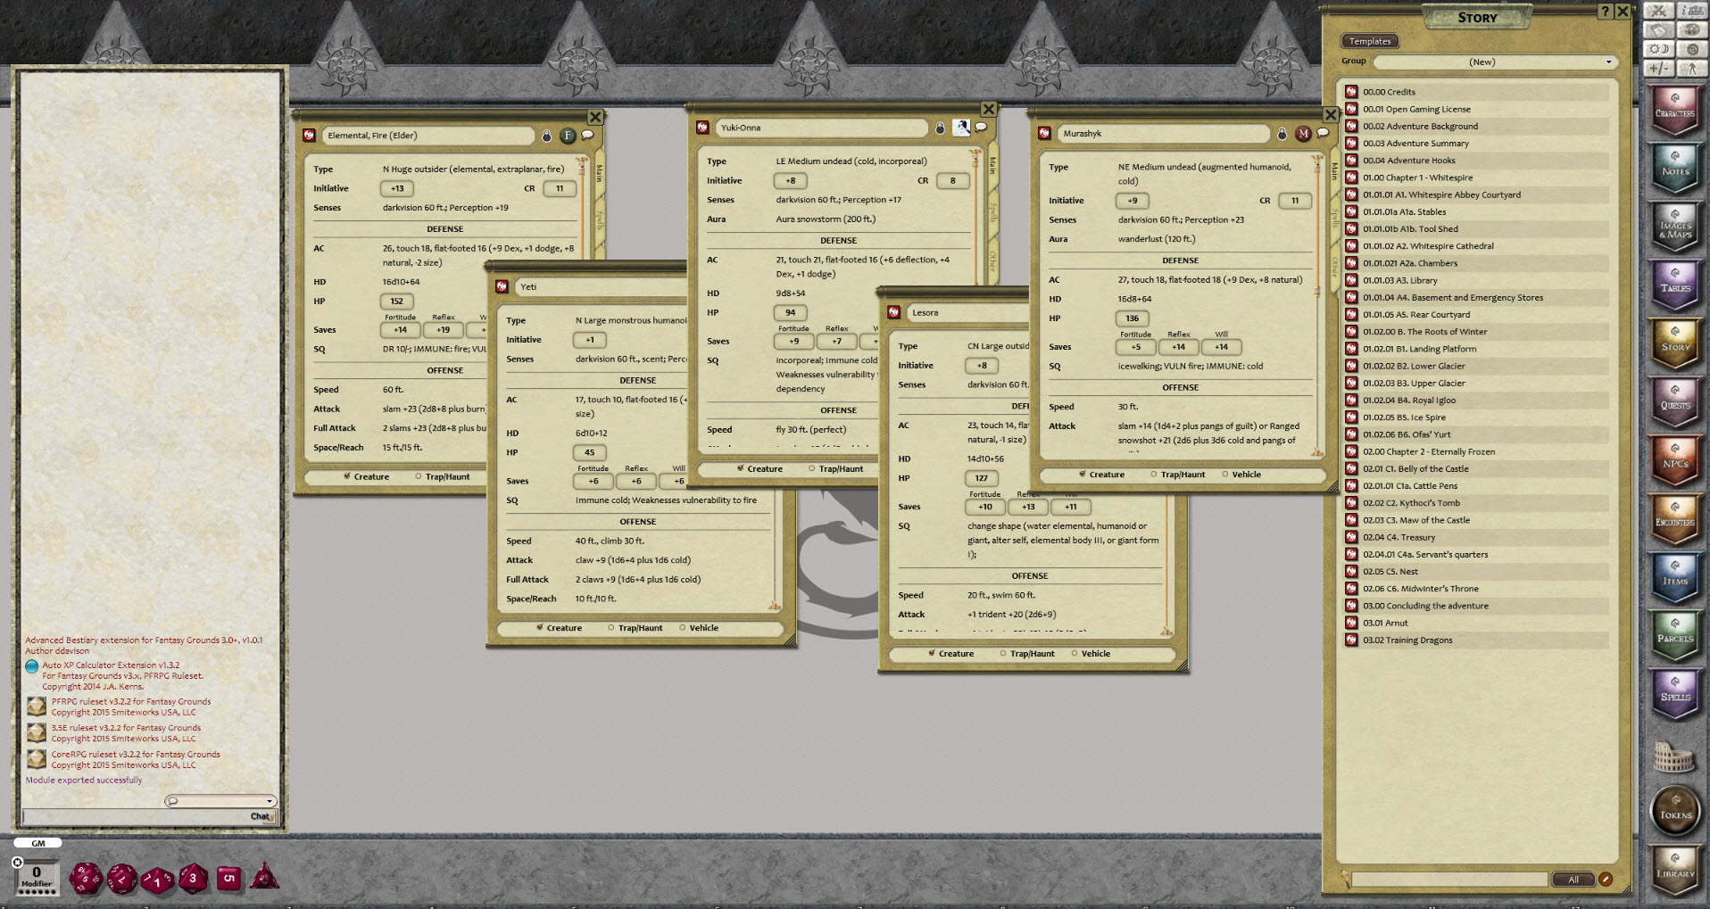The height and width of the screenshot is (909, 1710).
Task: Expand the Story Group dropdown
Action: point(1608,62)
